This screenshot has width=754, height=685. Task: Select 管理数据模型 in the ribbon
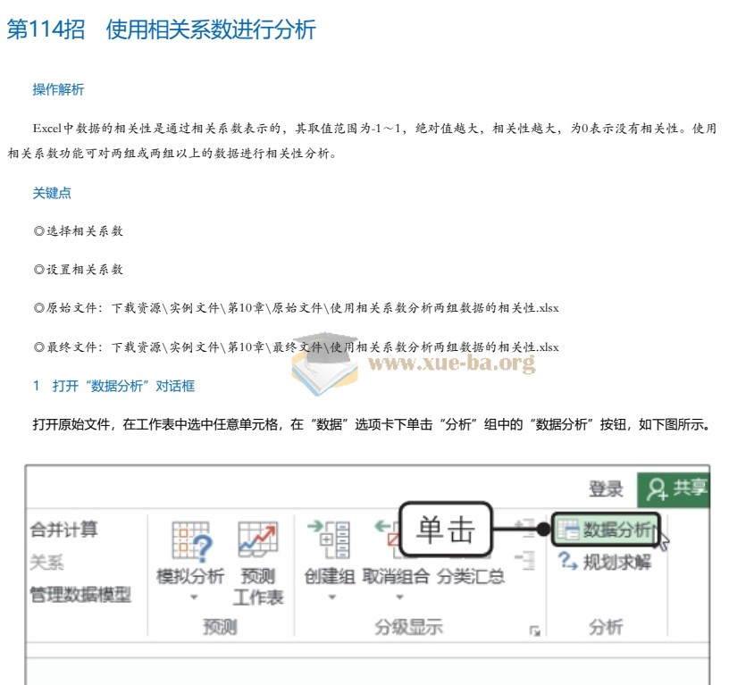pyautogui.click(x=80, y=594)
